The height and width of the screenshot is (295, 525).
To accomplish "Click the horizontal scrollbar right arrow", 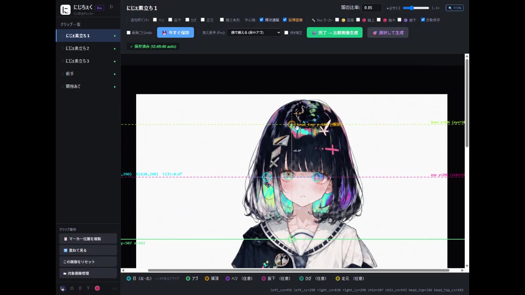I will [462, 270].
